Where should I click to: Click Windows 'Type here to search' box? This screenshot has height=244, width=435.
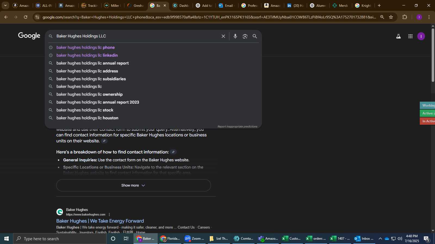pos(60,239)
